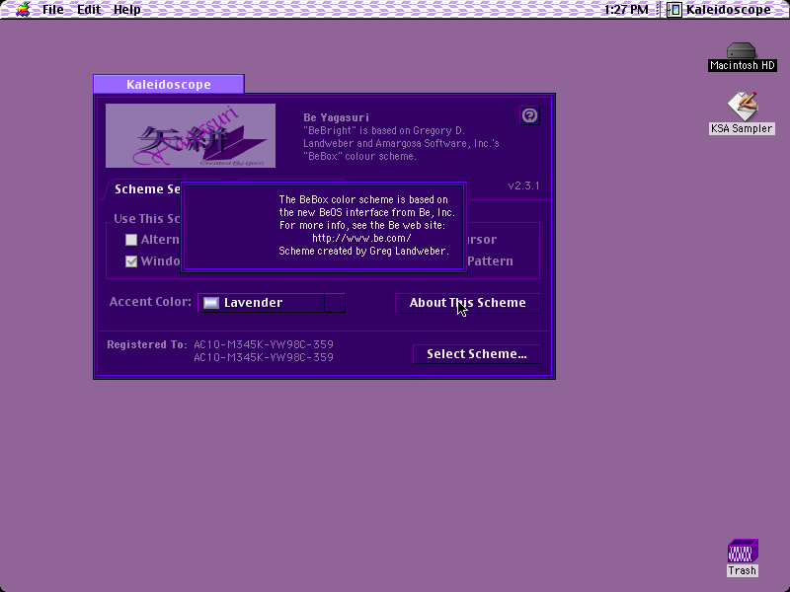This screenshot has width=790, height=592.
Task: Open the Help menu
Action: pyautogui.click(x=127, y=9)
